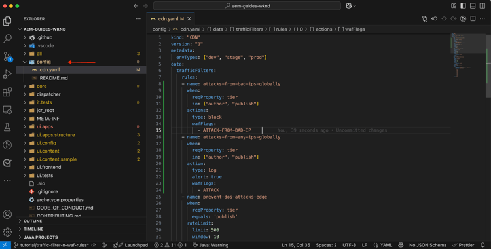The width and height of the screenshot is (491, 249).
Task: Open editor More Actions ellipsis
Action: [x=482, y=19]
